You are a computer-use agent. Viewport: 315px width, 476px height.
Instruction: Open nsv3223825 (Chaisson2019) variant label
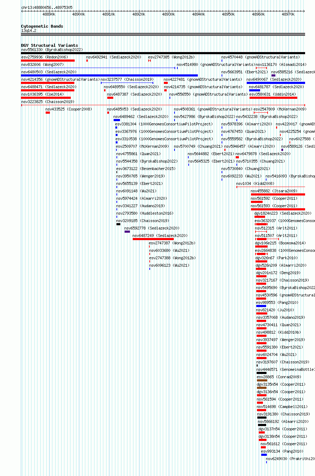click(48, 102)
